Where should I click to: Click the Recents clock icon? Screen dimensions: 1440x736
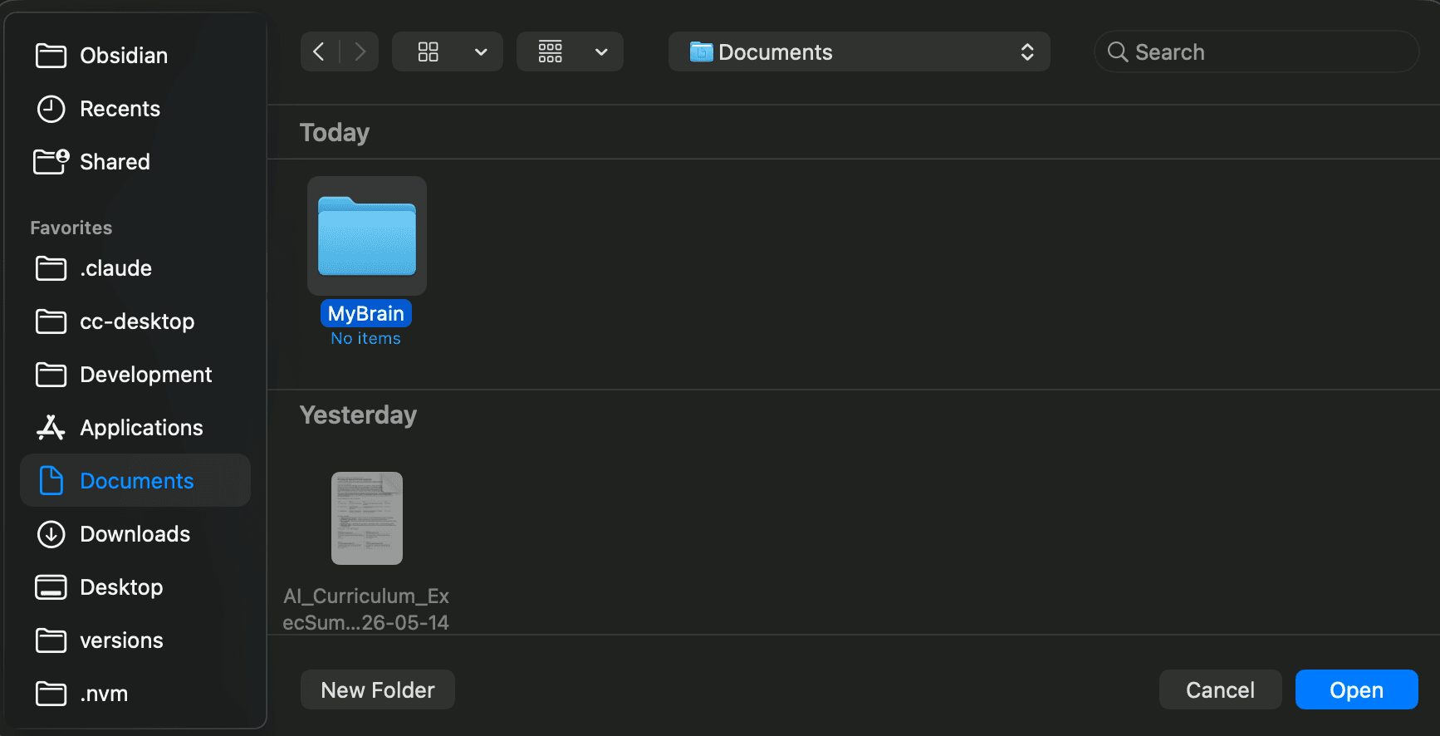pos(51,109)
